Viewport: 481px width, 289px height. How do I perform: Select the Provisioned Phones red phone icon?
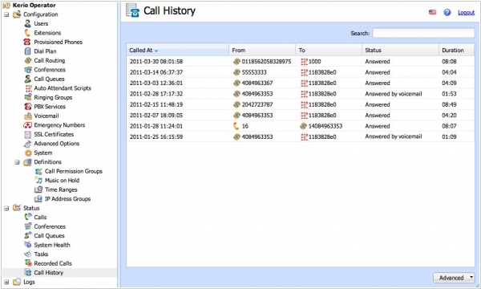click(27, 42)
